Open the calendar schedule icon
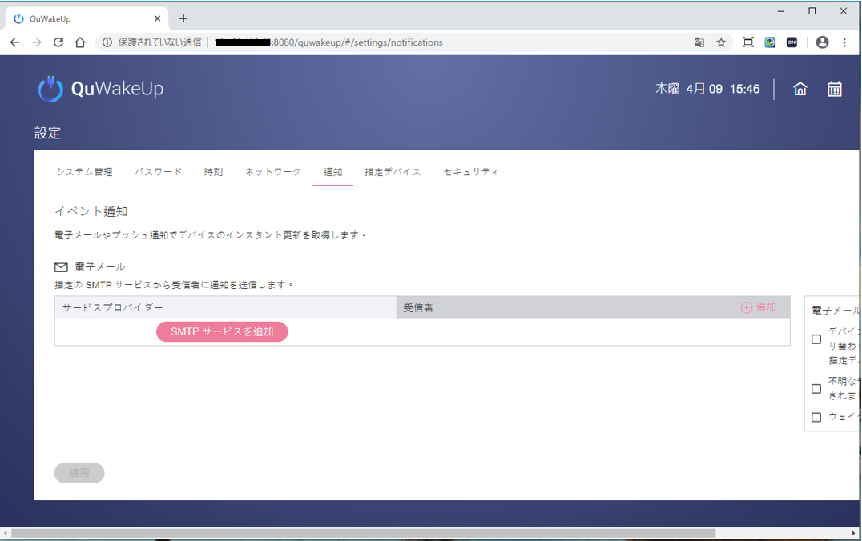The width and height of the screenshot is (862, 541). (834, 89)
